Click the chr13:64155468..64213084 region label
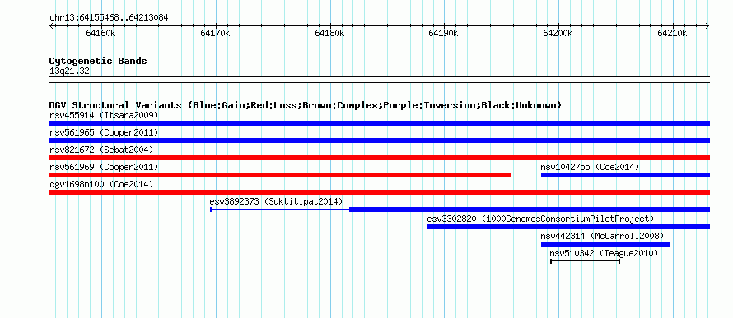733x318 pixels. tap(109, 18)
